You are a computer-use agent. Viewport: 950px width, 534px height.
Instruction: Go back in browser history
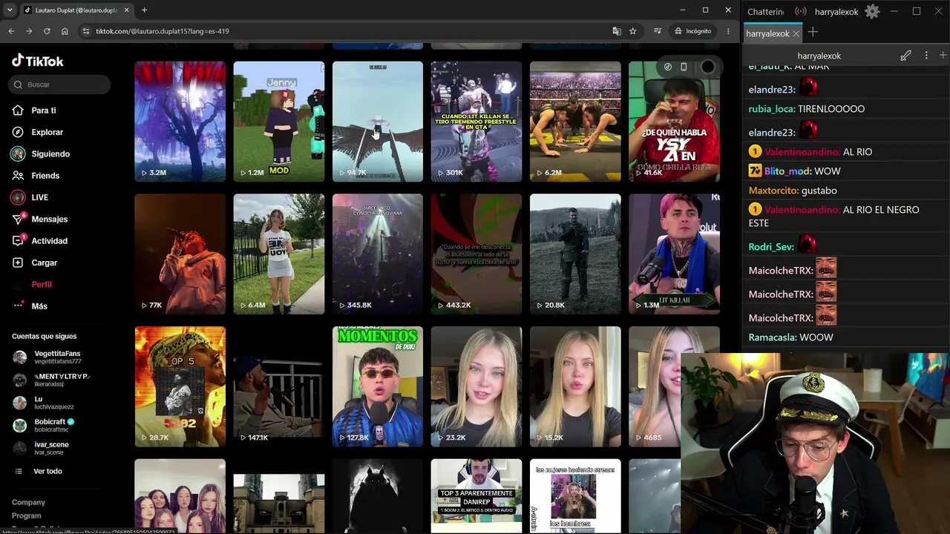pos(11,31)
